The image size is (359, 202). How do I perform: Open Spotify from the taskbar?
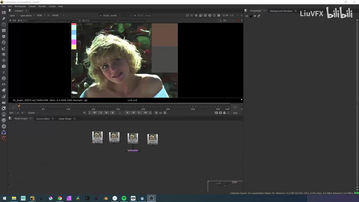[x=124, y=198]
